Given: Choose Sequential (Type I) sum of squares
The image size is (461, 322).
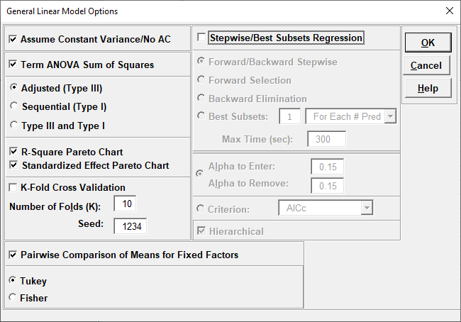Looking at the screenshot, I should point(13,107).
